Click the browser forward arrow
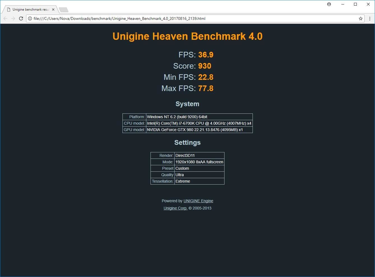Viewport: 375px width, 277px height. pyautogui.click(x=13, y=18)
